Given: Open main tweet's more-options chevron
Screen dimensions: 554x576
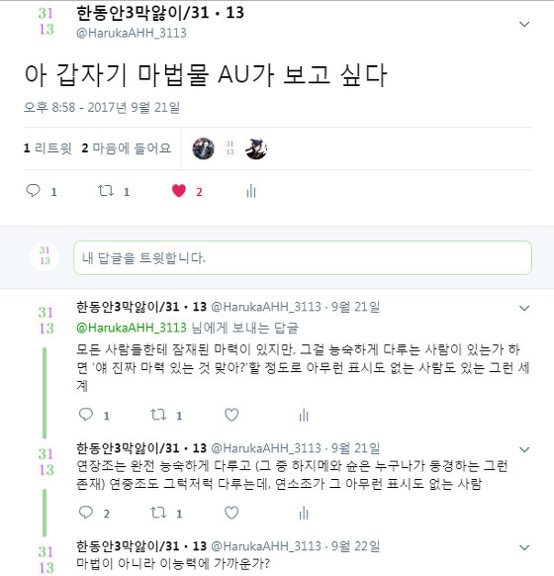Looking at the screenshot, I should pos(524,24).
